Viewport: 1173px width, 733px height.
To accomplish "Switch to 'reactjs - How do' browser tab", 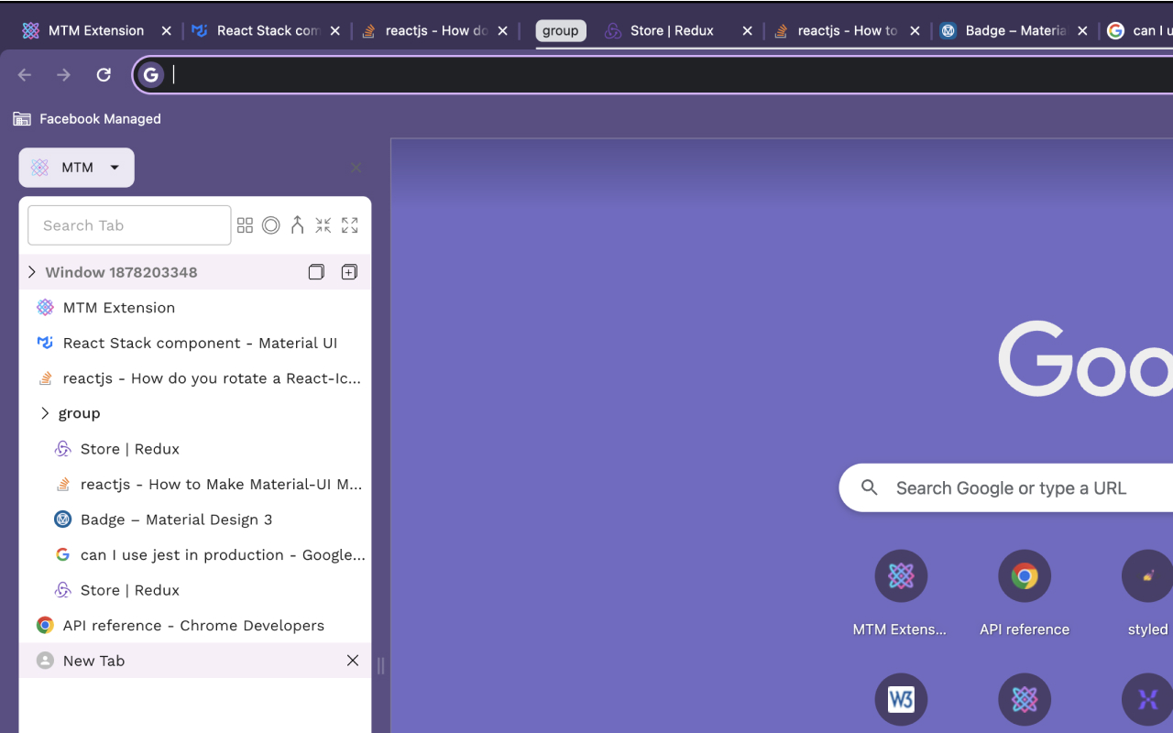I will 434,31.
